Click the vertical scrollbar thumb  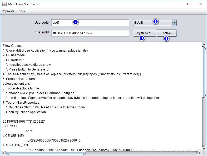coord(204,72)
